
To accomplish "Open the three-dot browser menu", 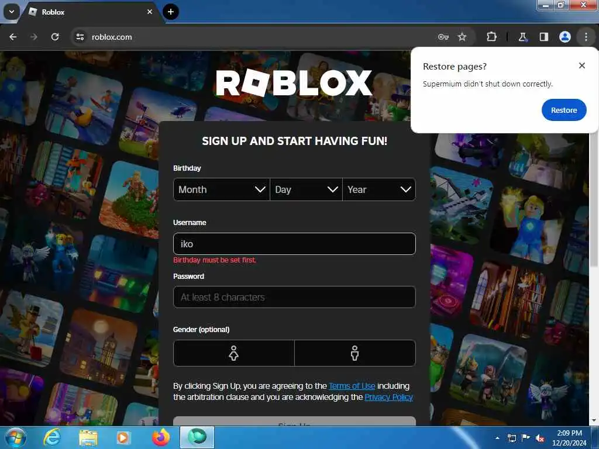I will click(x=586, y=37).
